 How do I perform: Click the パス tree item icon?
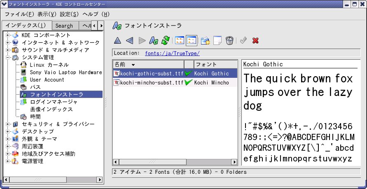pos(23,87)
